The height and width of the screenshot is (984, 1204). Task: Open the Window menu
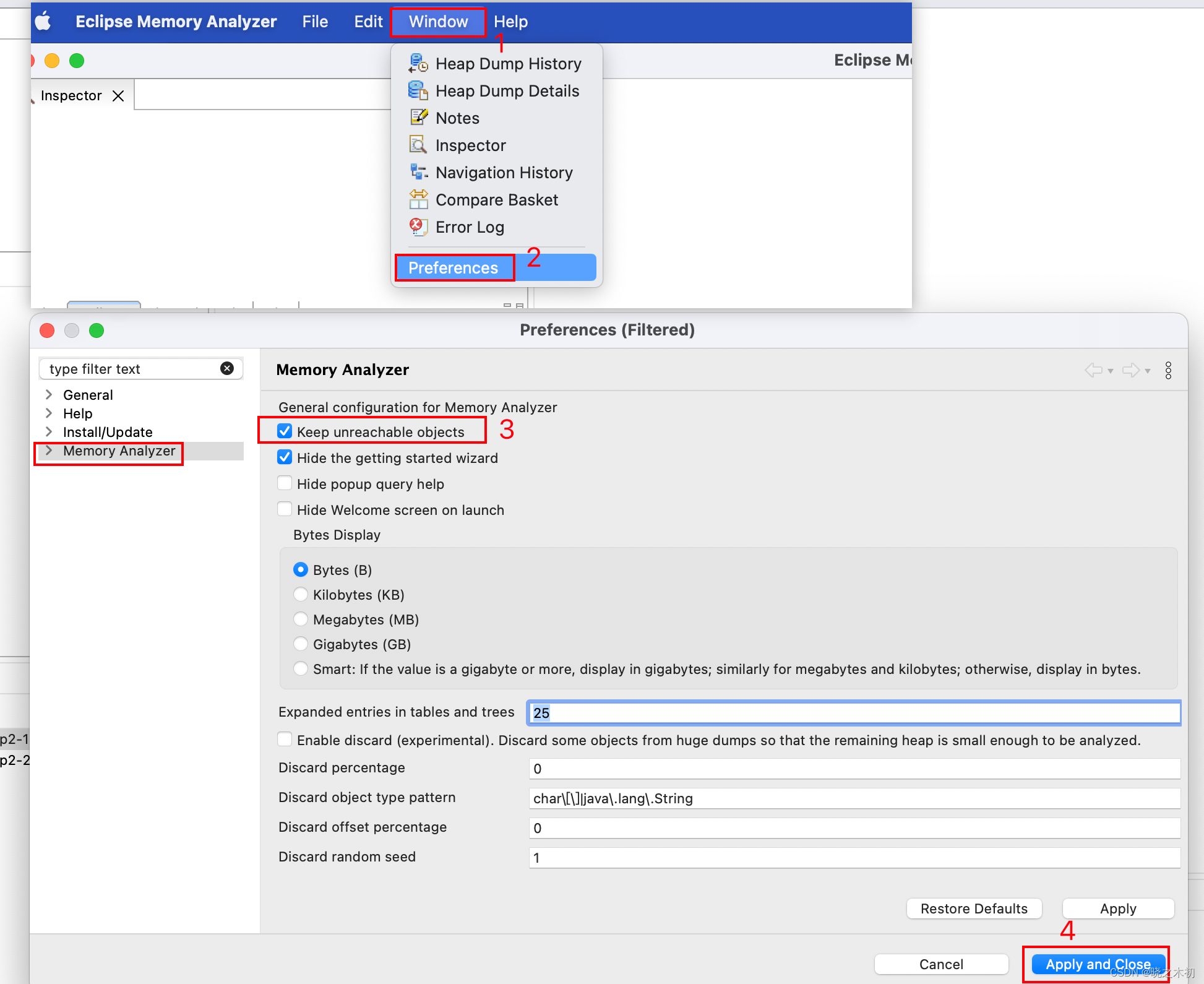(438, 22)
